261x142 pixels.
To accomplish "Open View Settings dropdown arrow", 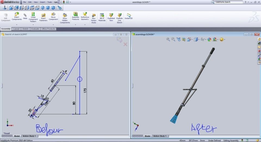I will (225, 40).
